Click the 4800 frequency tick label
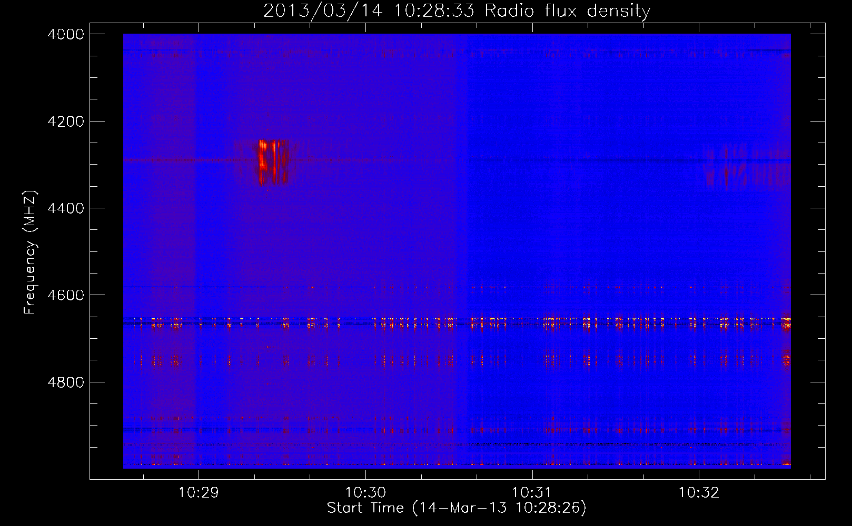852x526 pixels. coord(66,382)
